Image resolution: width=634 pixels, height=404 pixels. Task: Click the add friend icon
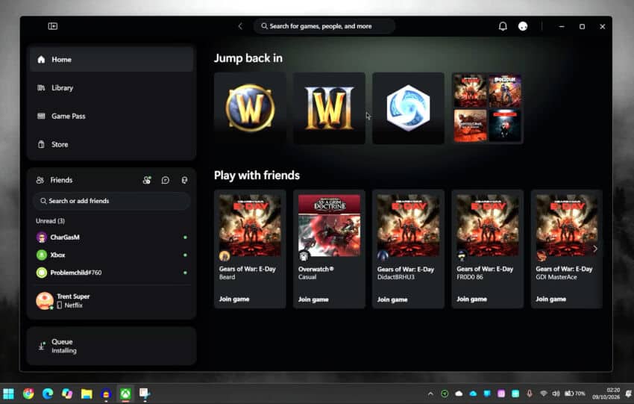[147, 180]
